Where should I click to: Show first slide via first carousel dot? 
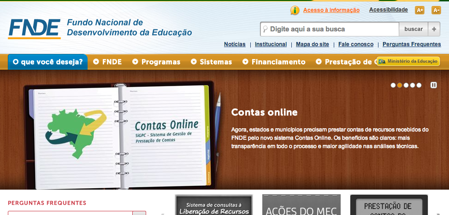pos(393,85)
